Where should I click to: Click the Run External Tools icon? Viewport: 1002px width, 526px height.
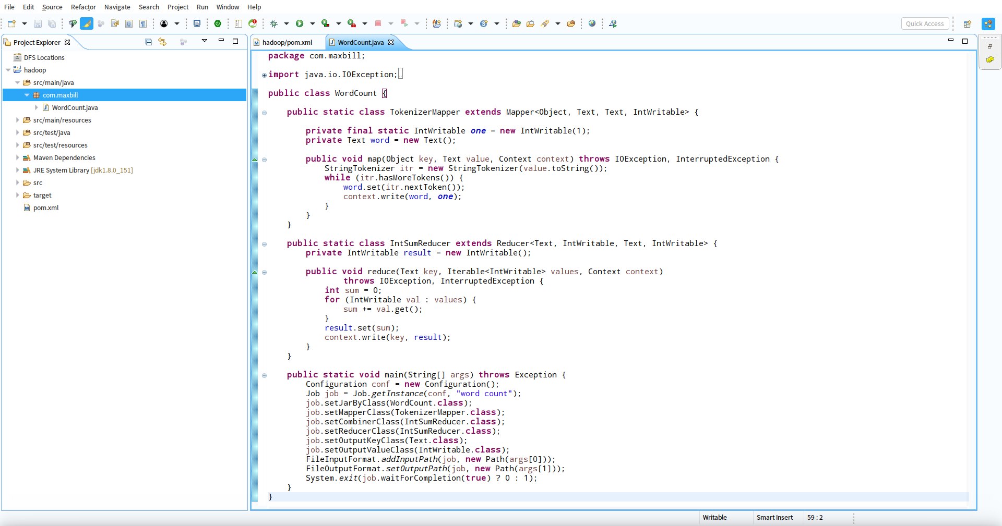click(x=352, y=23)
